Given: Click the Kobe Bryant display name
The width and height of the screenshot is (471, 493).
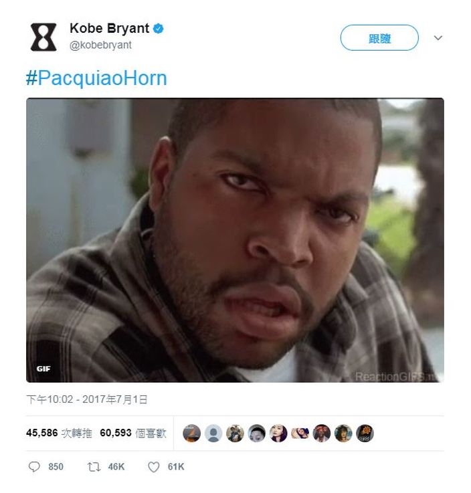Looking at the screenshot, I should tap(109, 28).
